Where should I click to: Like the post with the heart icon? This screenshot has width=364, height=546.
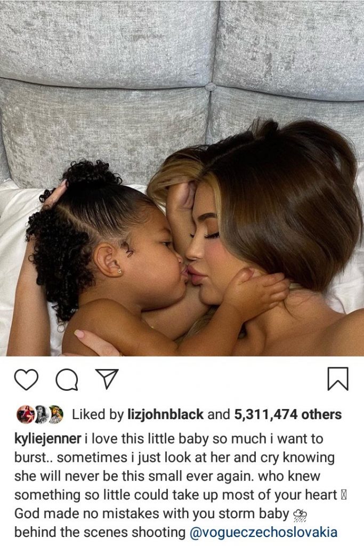click(27, 380)
